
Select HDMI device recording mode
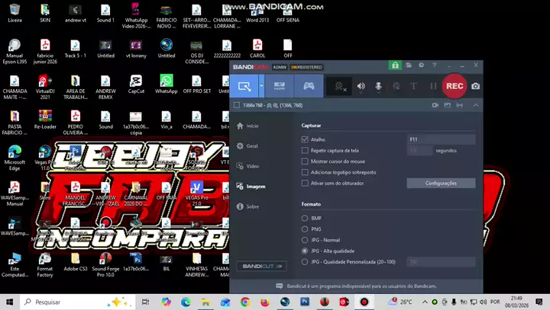280,86
